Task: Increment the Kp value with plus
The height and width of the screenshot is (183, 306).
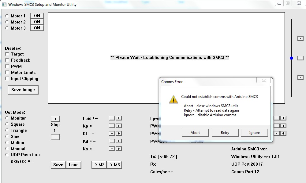Action: coord(119,126)
